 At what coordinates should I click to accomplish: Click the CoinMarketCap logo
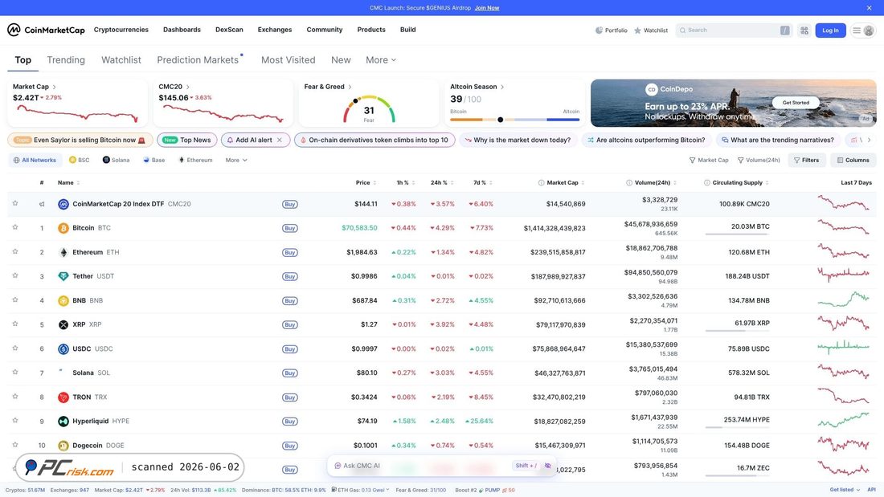click(x=46, y=30)
